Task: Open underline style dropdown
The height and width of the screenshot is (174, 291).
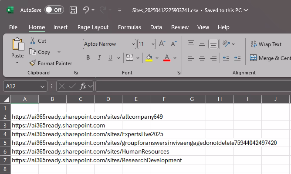Action: (x=118, y=58)
